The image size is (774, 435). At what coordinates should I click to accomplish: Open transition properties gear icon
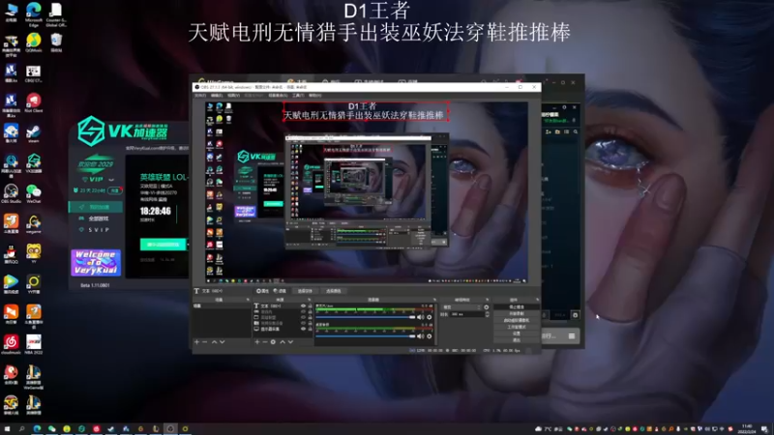coord(487,307)
